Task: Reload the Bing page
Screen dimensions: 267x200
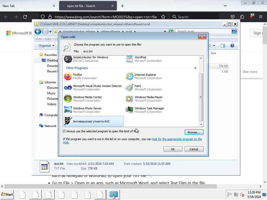Action: click(x=25, y=17)
